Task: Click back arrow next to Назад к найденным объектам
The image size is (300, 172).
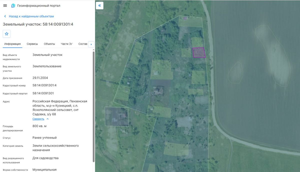Action: (5, 16)
